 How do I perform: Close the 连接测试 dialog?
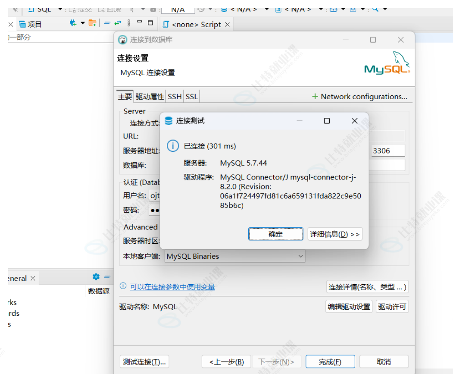click(x=354, y=121)
